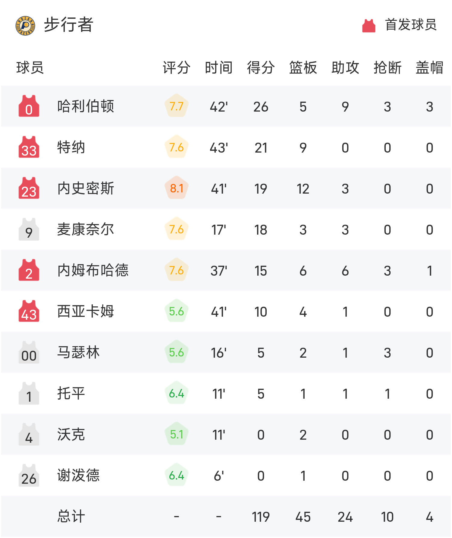452x538 pixels.
Task: Sort by the 得分 points column header
Action: click(261, 68)
